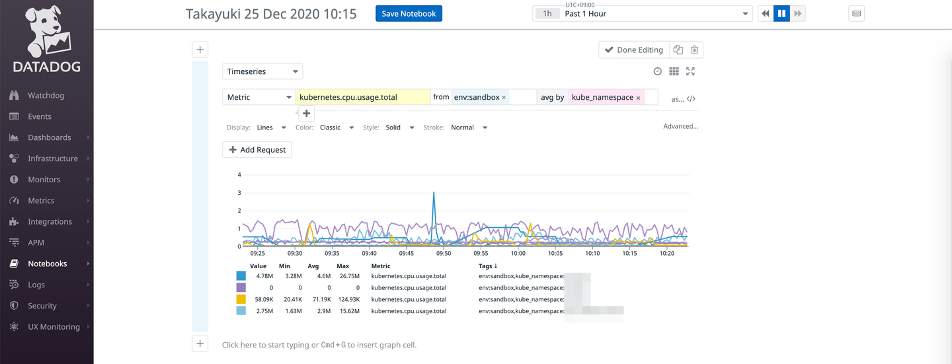This screenshot has height=364, width=952.
Task: Click the kubernetes.cpu.usage.total metric field
Action: point(362,97)
